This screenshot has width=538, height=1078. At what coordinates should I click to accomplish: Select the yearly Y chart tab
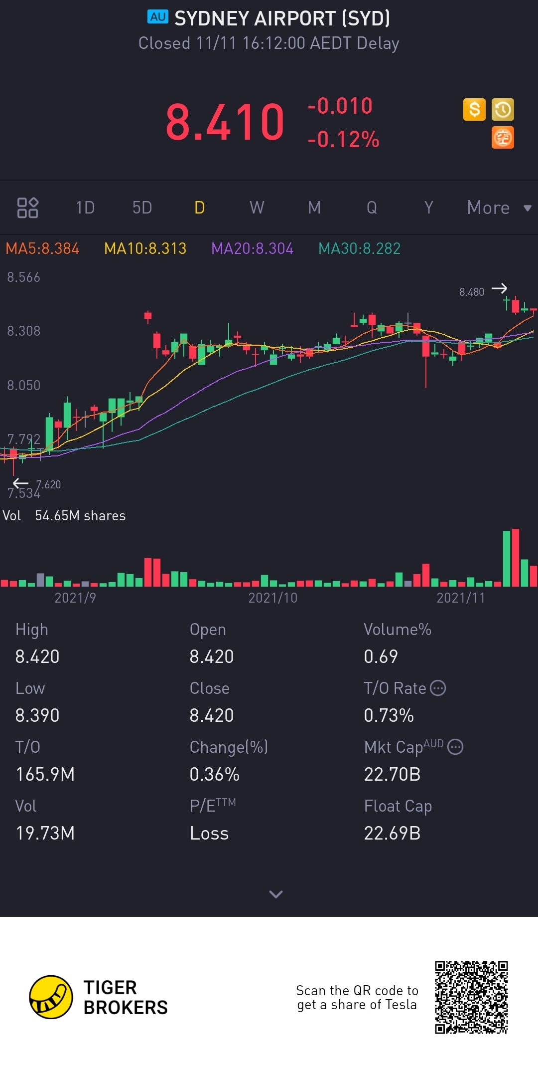428,208
